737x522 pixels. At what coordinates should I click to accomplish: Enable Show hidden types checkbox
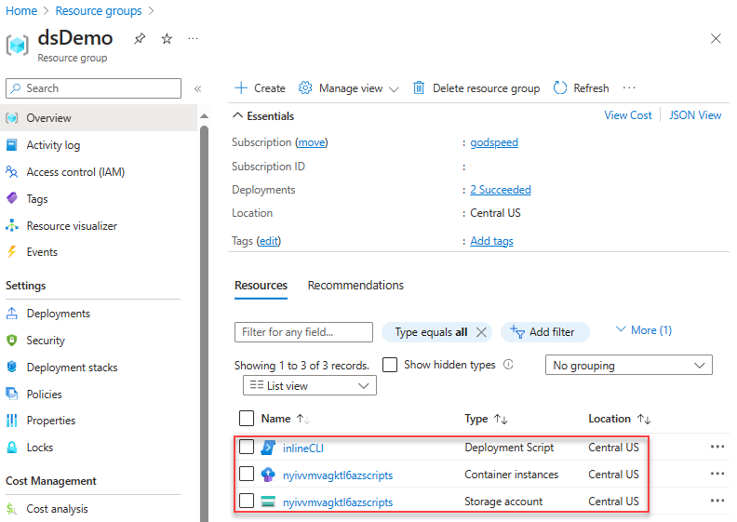(390, 365)
